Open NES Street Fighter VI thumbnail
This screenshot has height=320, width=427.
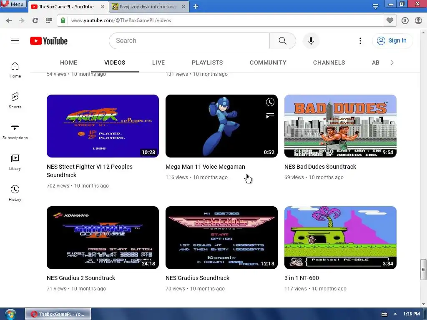(103, 126)
